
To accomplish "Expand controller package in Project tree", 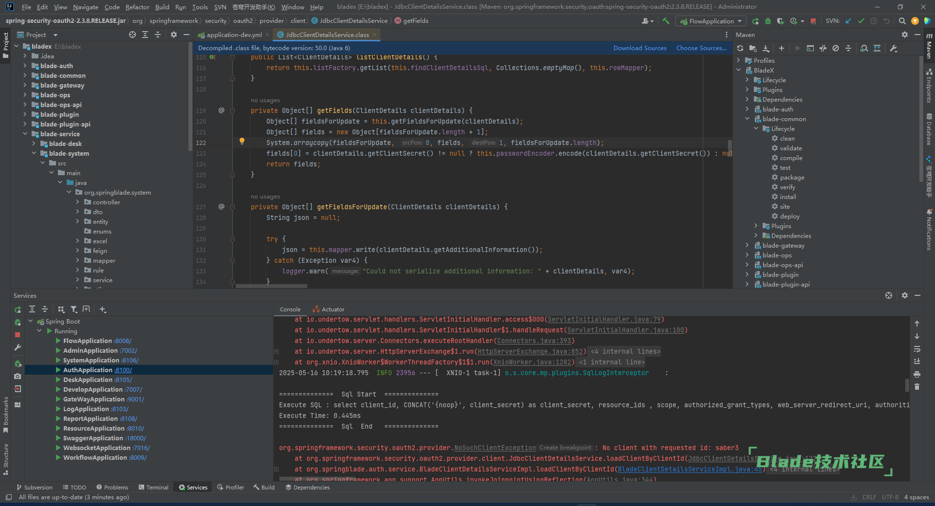I will pyautogui.click(x=77, y=202).
